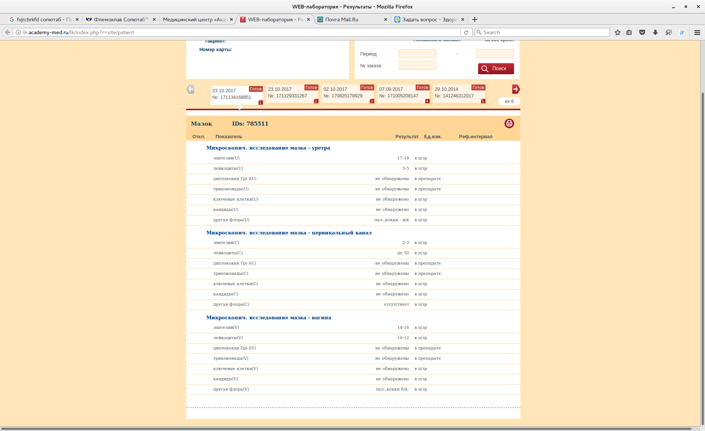Open a new browser tab
Screen dimensions: 705x431
point(475,19)
